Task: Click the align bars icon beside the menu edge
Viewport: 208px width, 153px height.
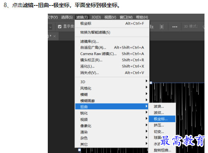Action: click(152, 27)
